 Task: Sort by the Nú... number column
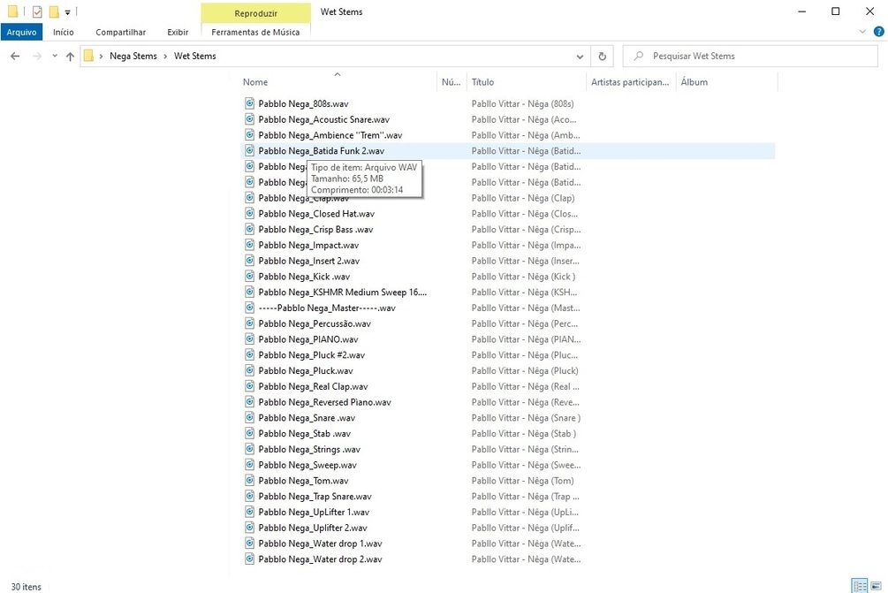(x=452, y=82)
